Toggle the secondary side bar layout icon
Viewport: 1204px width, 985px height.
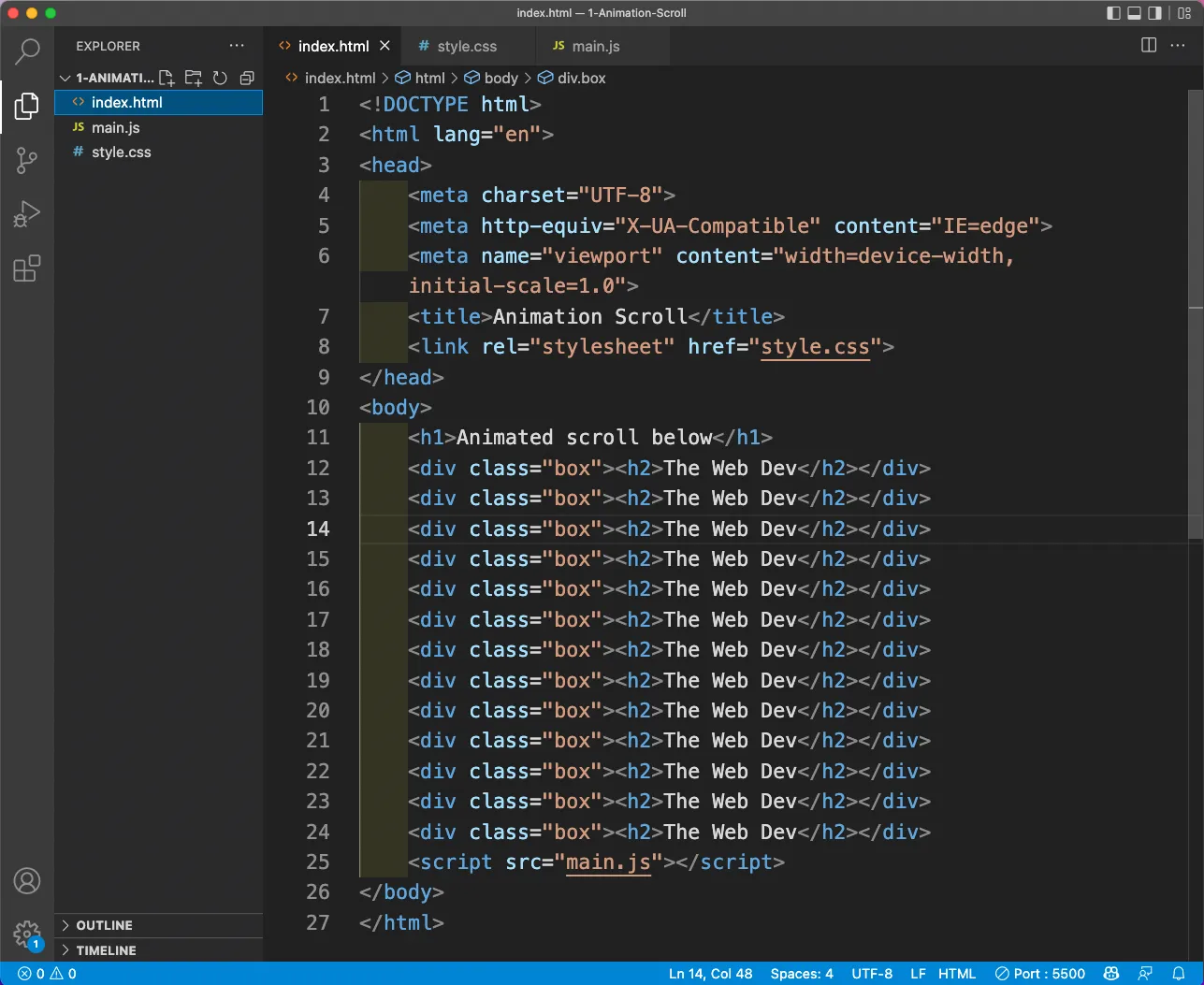(x=1155, y=13)
